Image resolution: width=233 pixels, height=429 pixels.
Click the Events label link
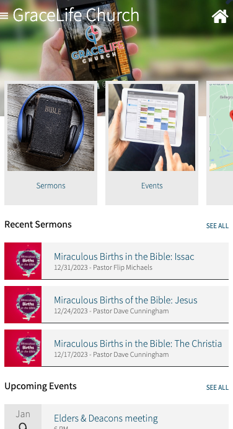pos(152,185)
